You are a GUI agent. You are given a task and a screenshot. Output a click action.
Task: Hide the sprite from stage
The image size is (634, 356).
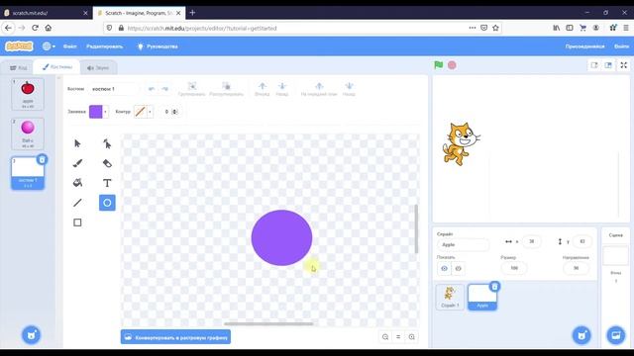tap(458, 268)
